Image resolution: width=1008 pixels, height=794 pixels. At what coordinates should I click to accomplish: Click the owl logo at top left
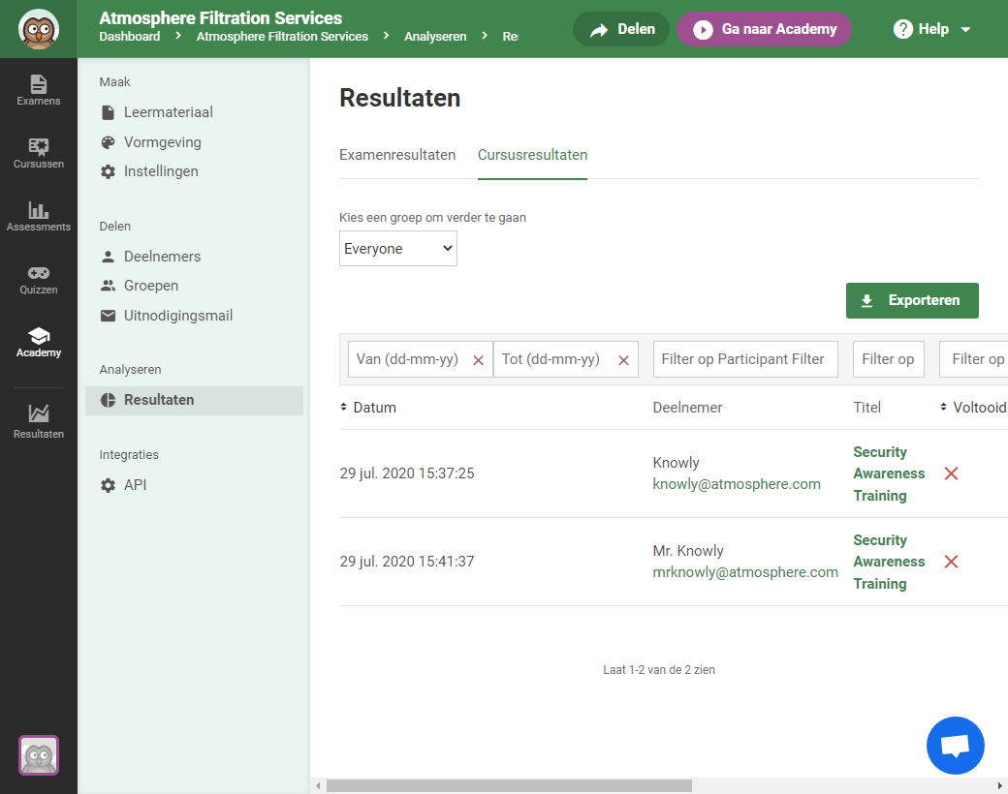(39, 29)
